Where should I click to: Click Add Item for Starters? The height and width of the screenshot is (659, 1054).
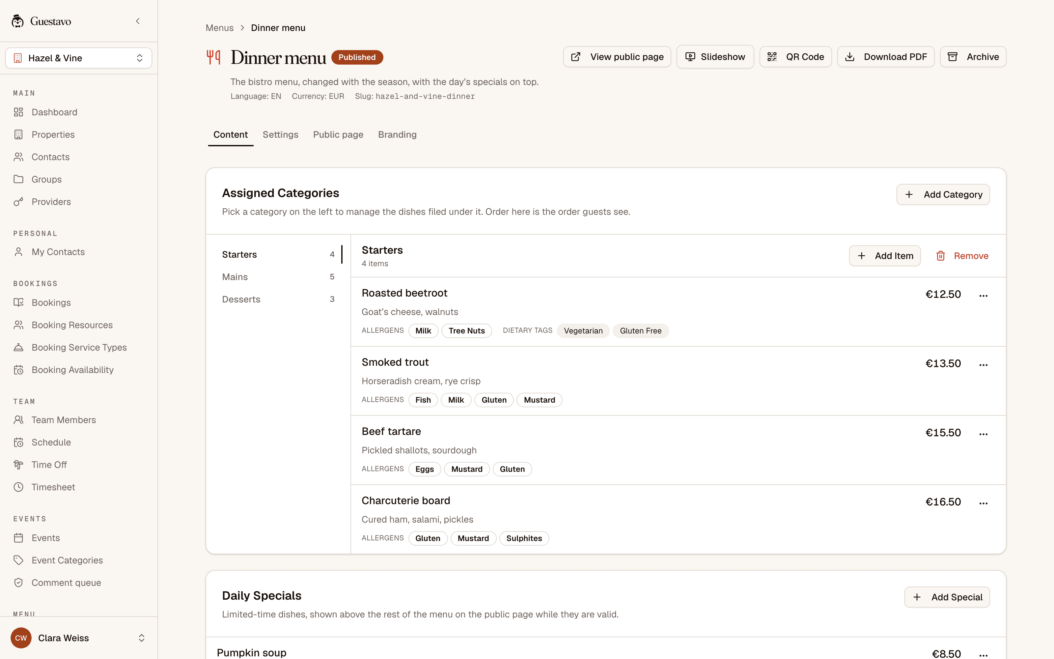(885, 256)
